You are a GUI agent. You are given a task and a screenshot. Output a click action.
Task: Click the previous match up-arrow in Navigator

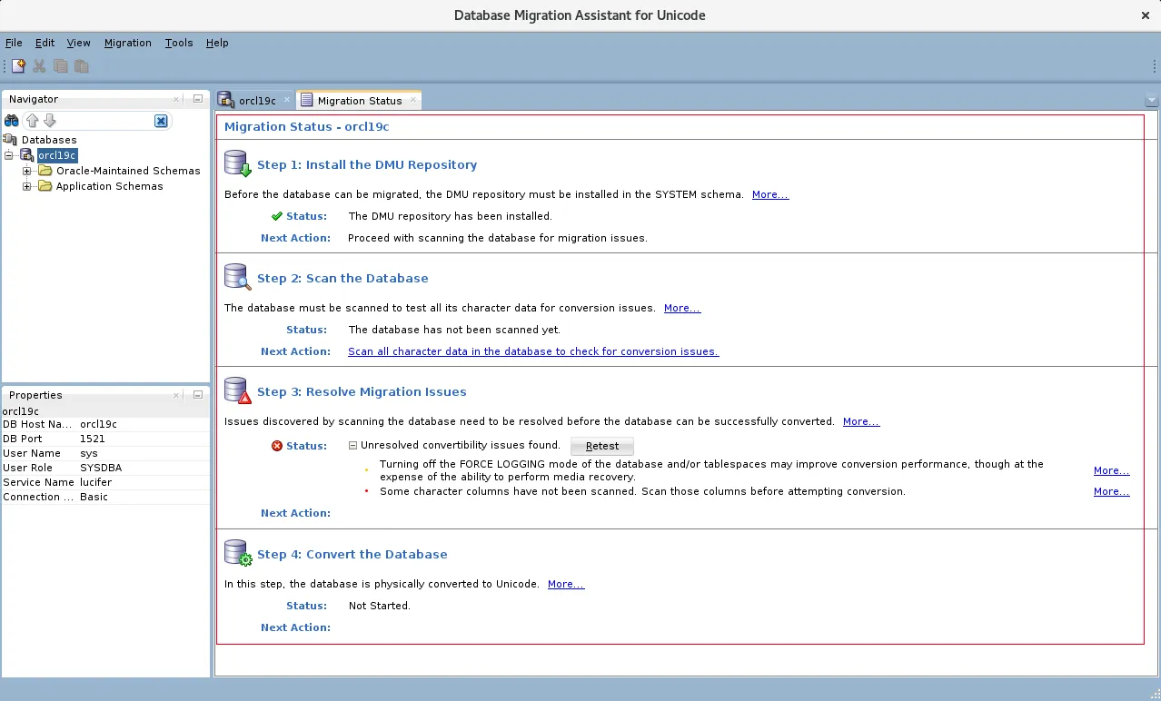click(33, 121)
